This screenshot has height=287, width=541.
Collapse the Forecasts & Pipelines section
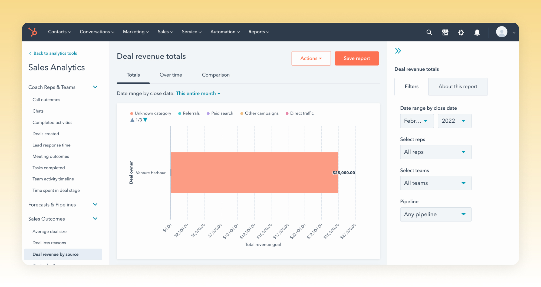point(95,204)
